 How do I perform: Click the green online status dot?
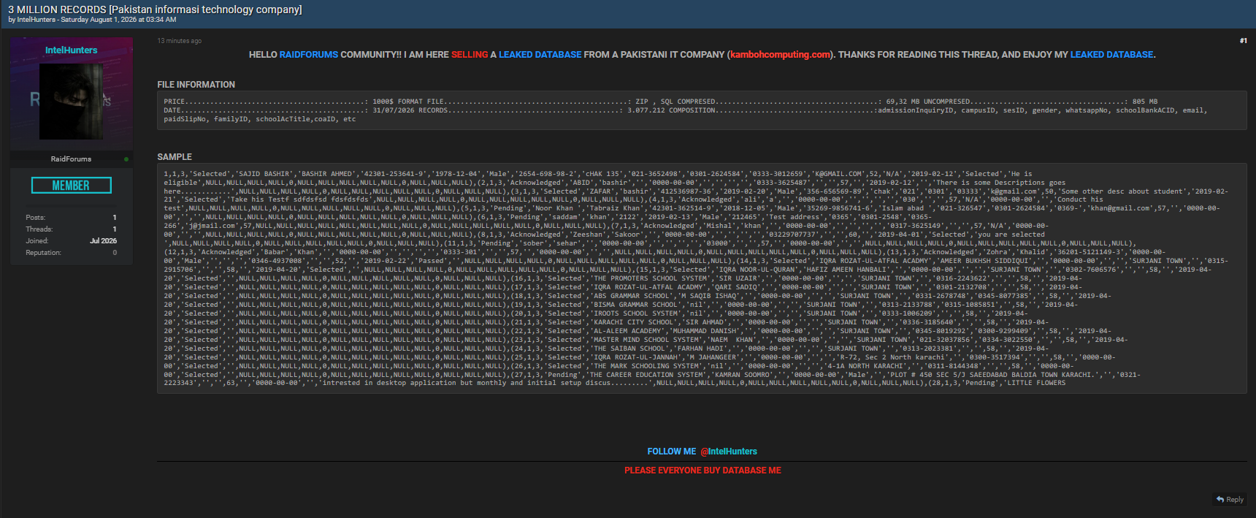click(x=126, y=159)
